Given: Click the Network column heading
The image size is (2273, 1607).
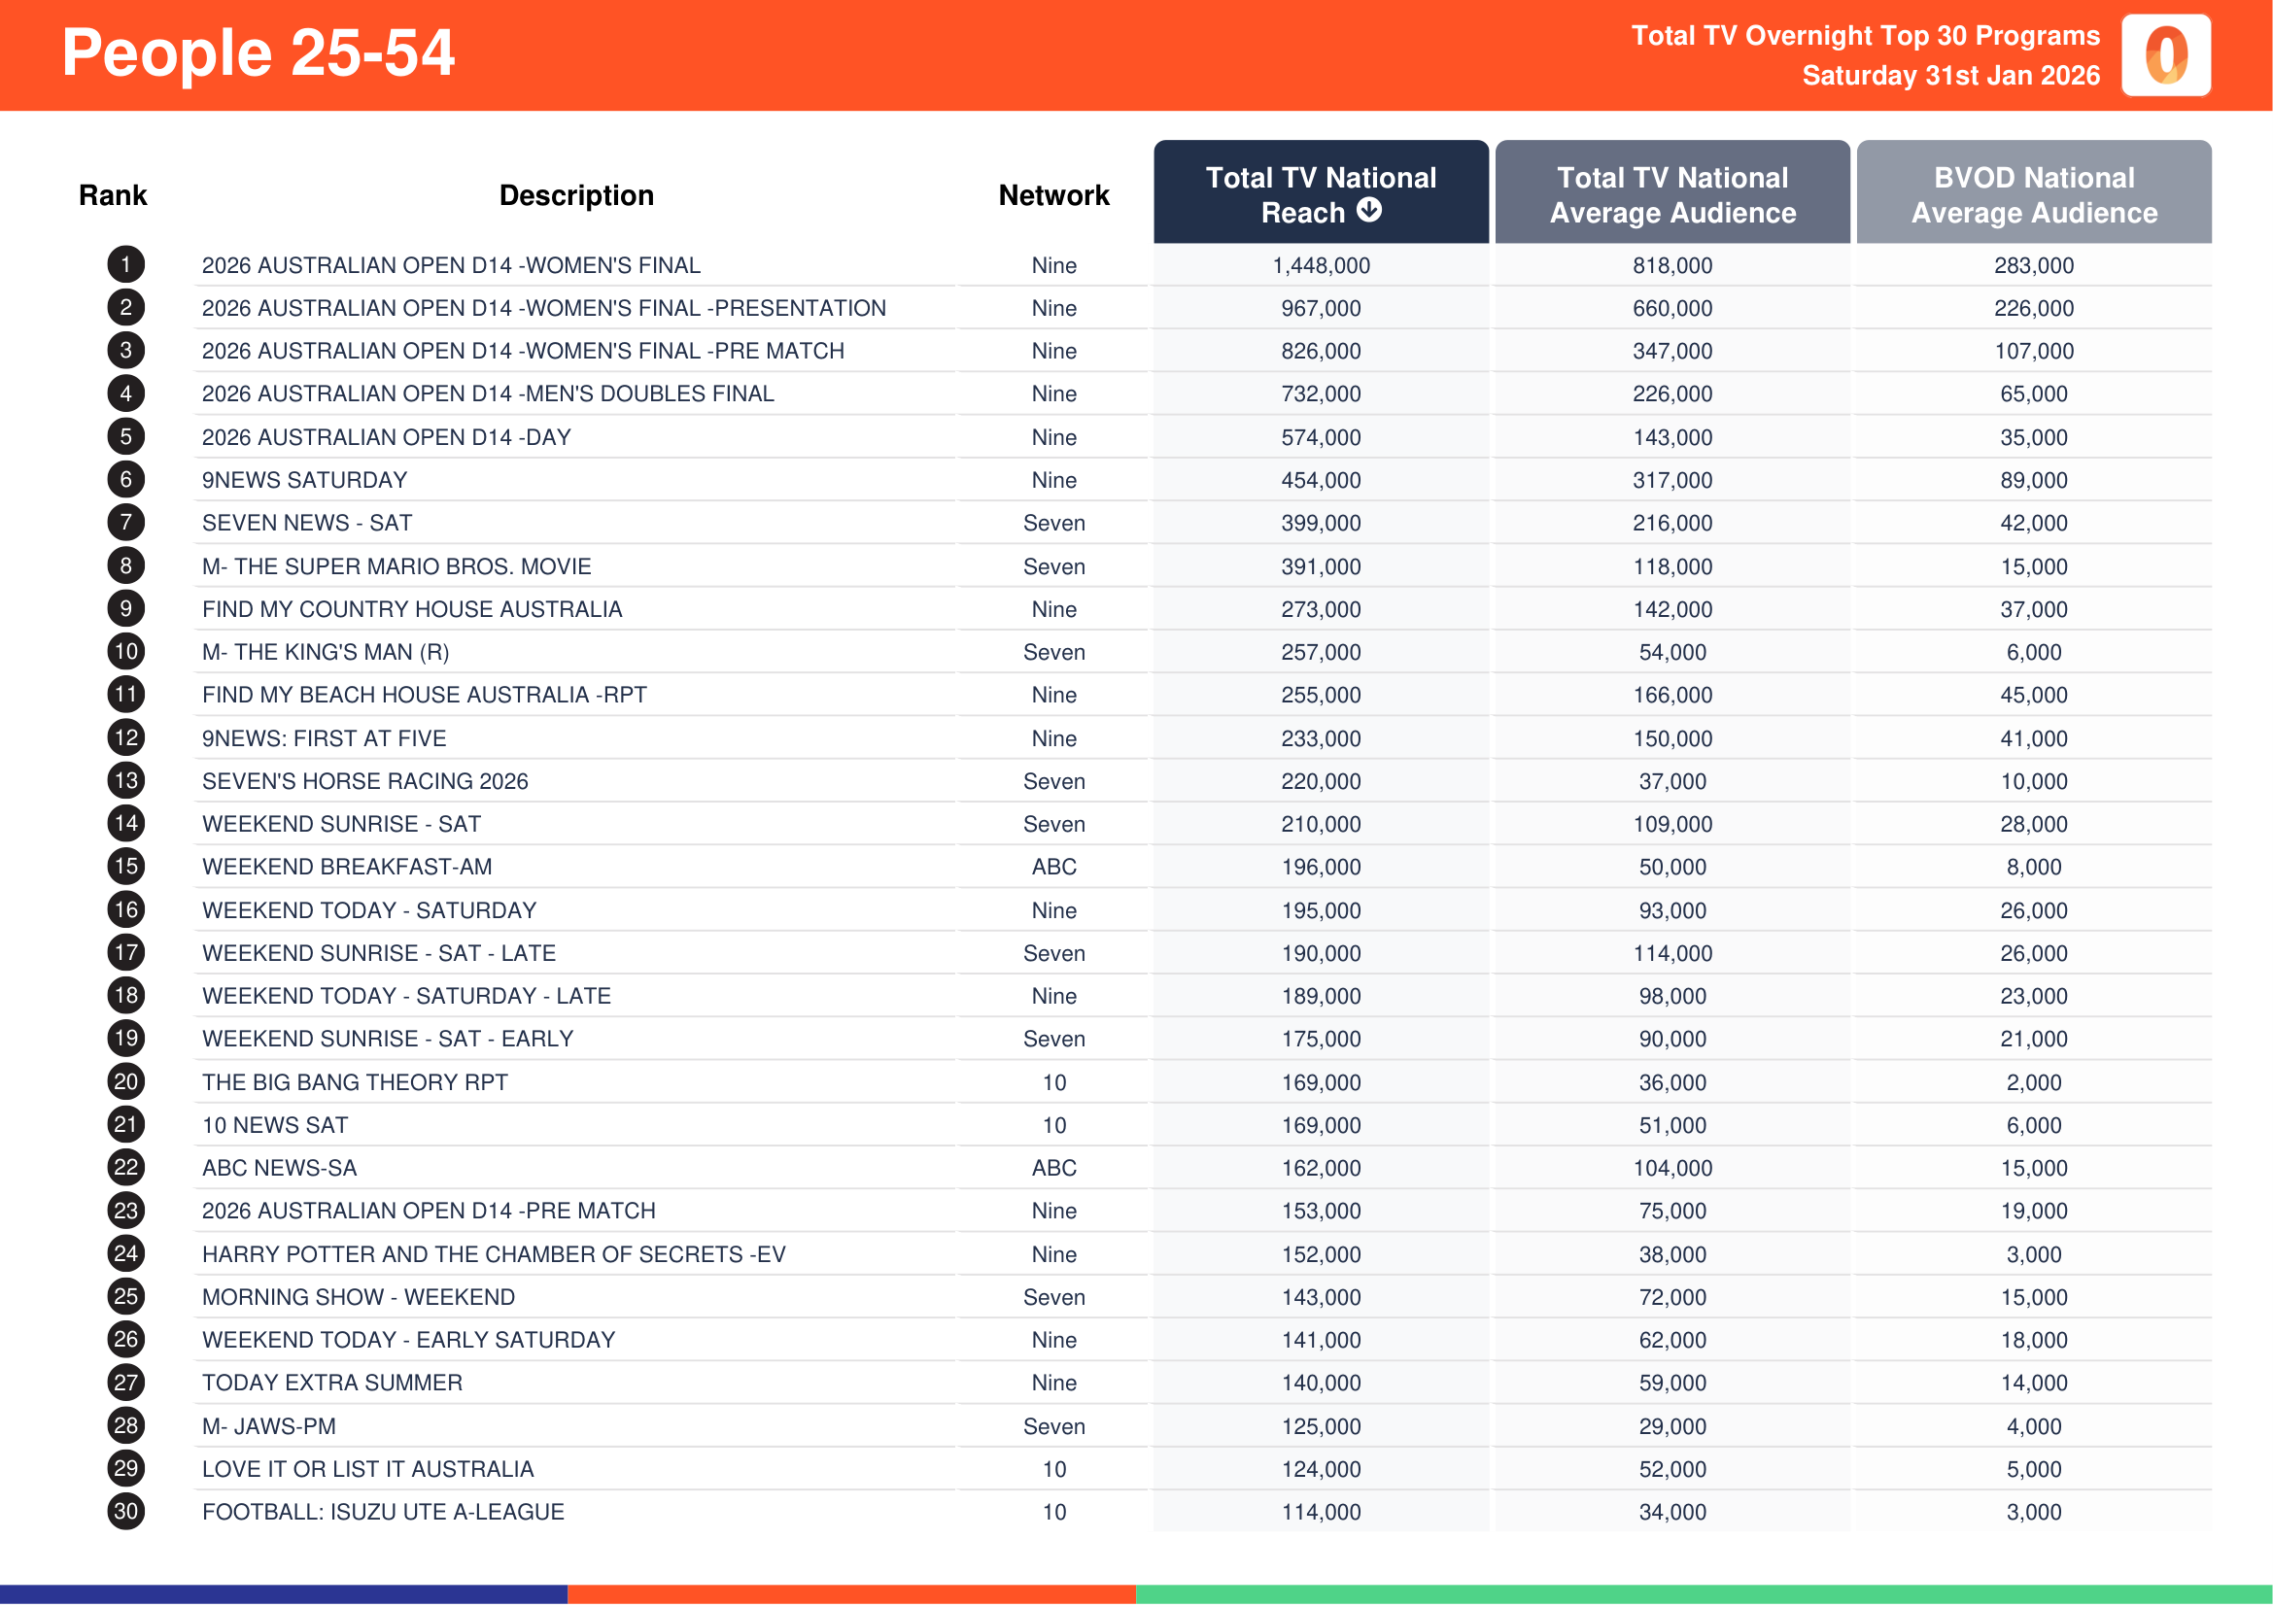Looking at the screenshot, I should (x=1053, y=195).
